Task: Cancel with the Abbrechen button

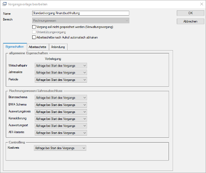Action: click(190, 21)
